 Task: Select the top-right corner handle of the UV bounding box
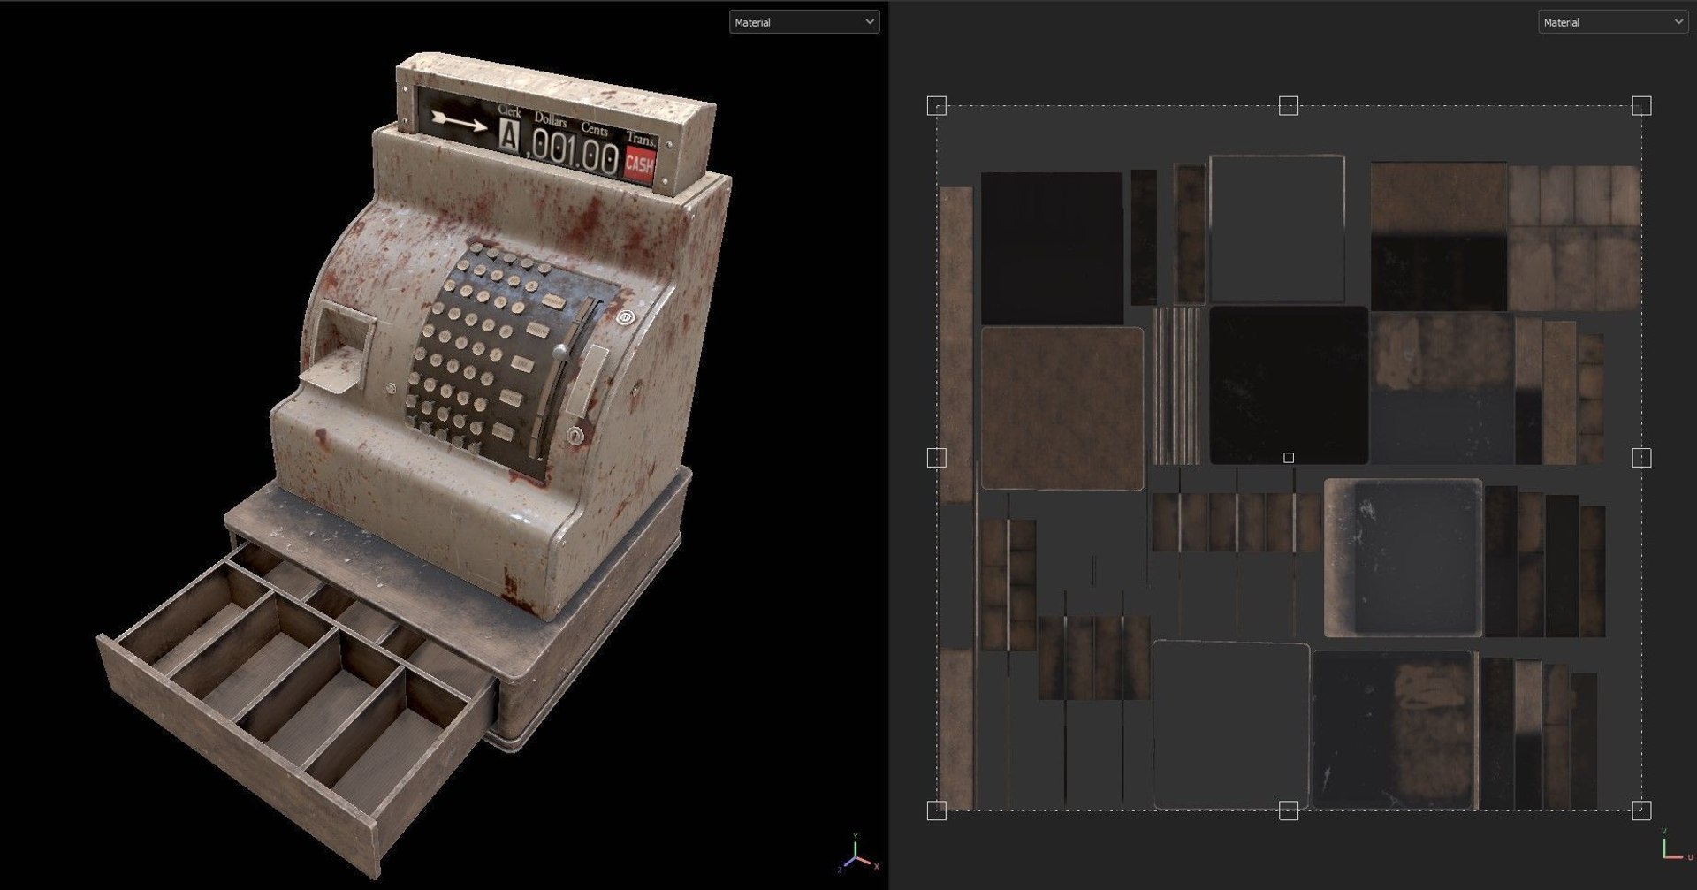(1641, 106)
